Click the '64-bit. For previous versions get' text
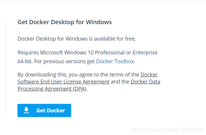The width and height of the screenshot is (206, 135). (56, 61)
